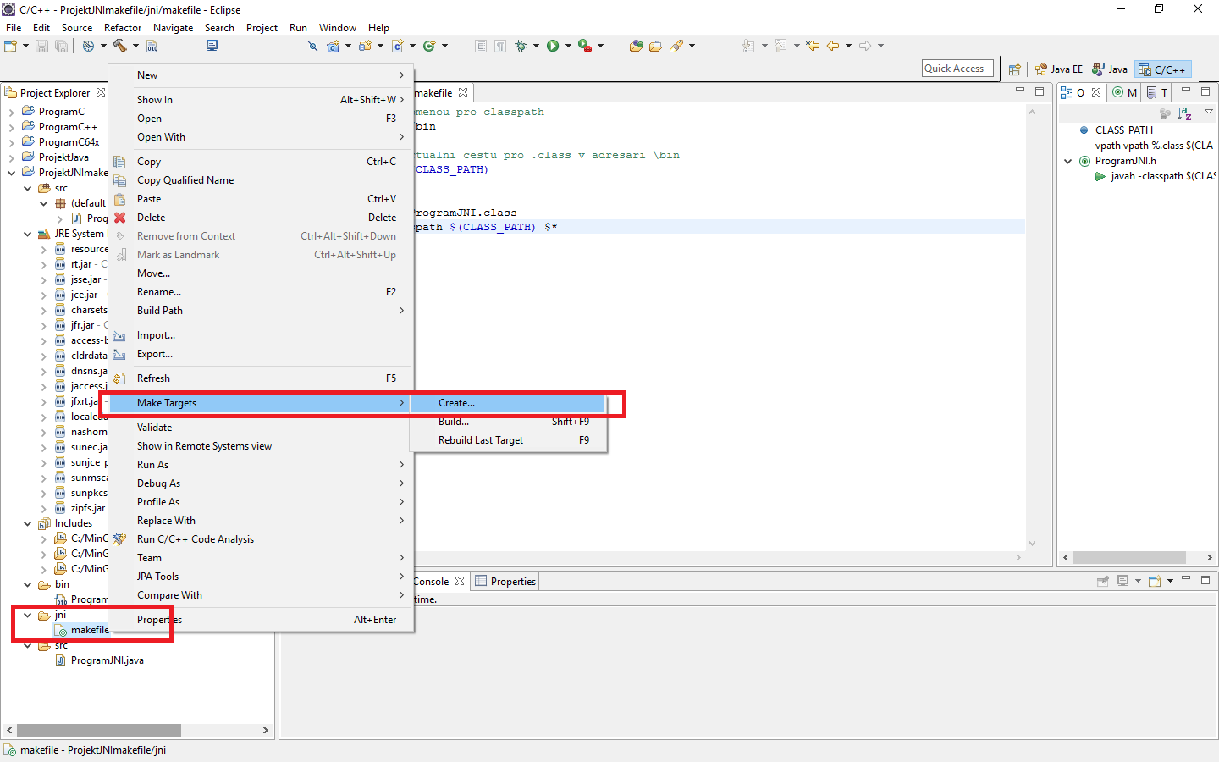Collapse the JRE System Library tree node

27,233
